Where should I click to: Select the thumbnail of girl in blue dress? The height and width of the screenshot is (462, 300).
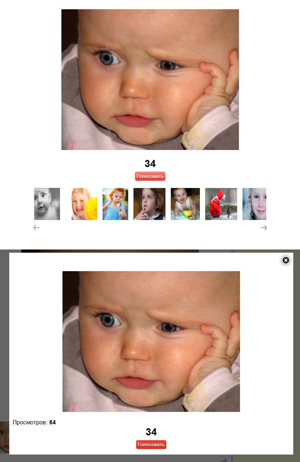pyautogui.click(x=115, y=204)
